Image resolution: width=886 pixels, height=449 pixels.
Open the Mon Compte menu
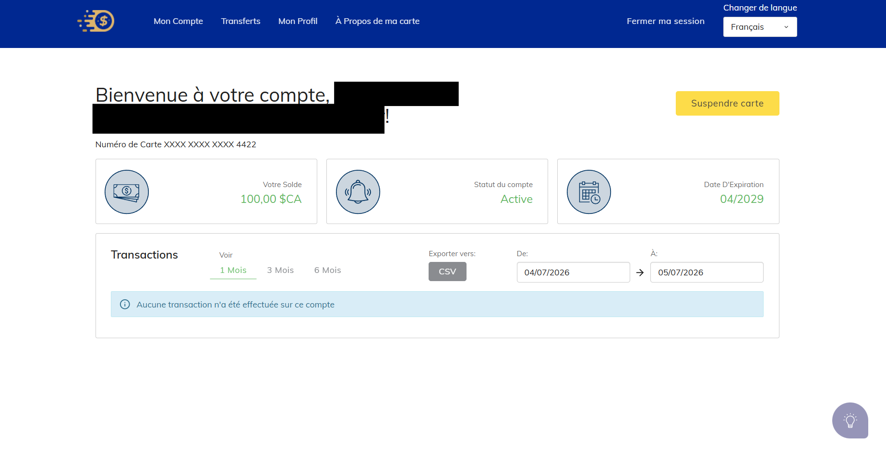178,21
